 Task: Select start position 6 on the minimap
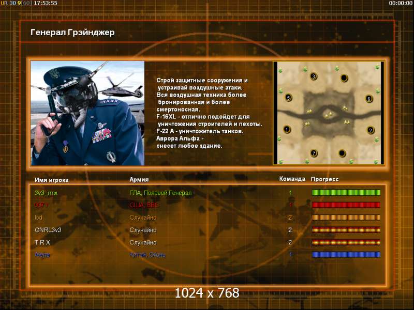[369, 99]
